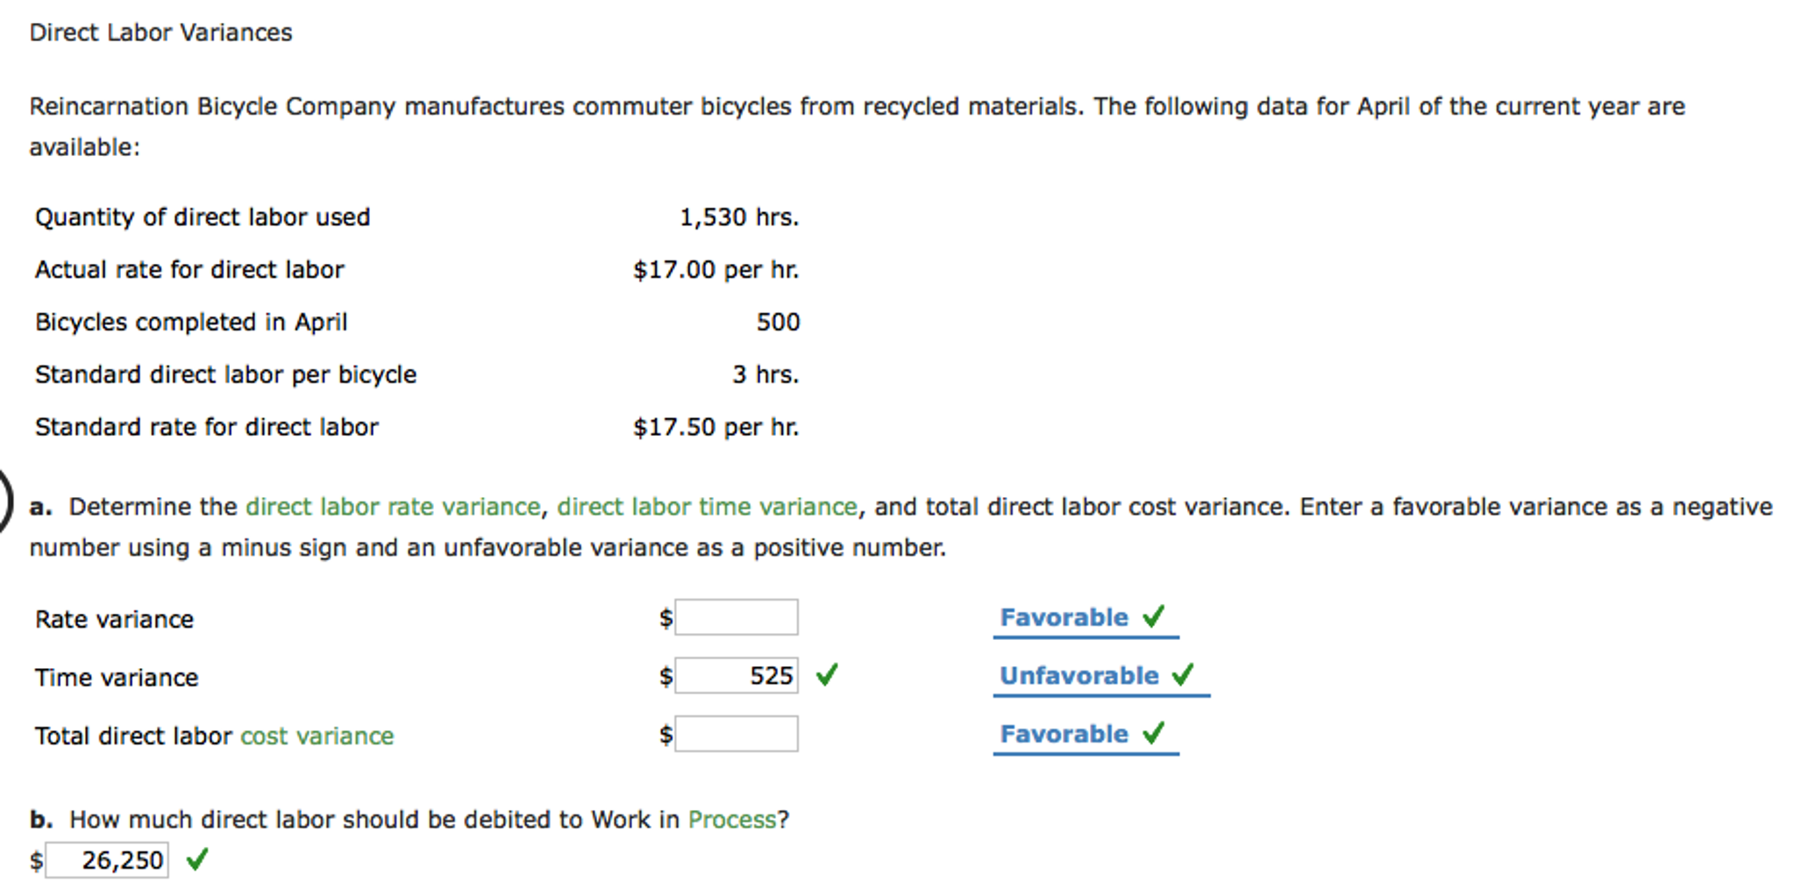Click the $17.50 per hr. standard rate value

pyautogui.click(x=715, y=427)
